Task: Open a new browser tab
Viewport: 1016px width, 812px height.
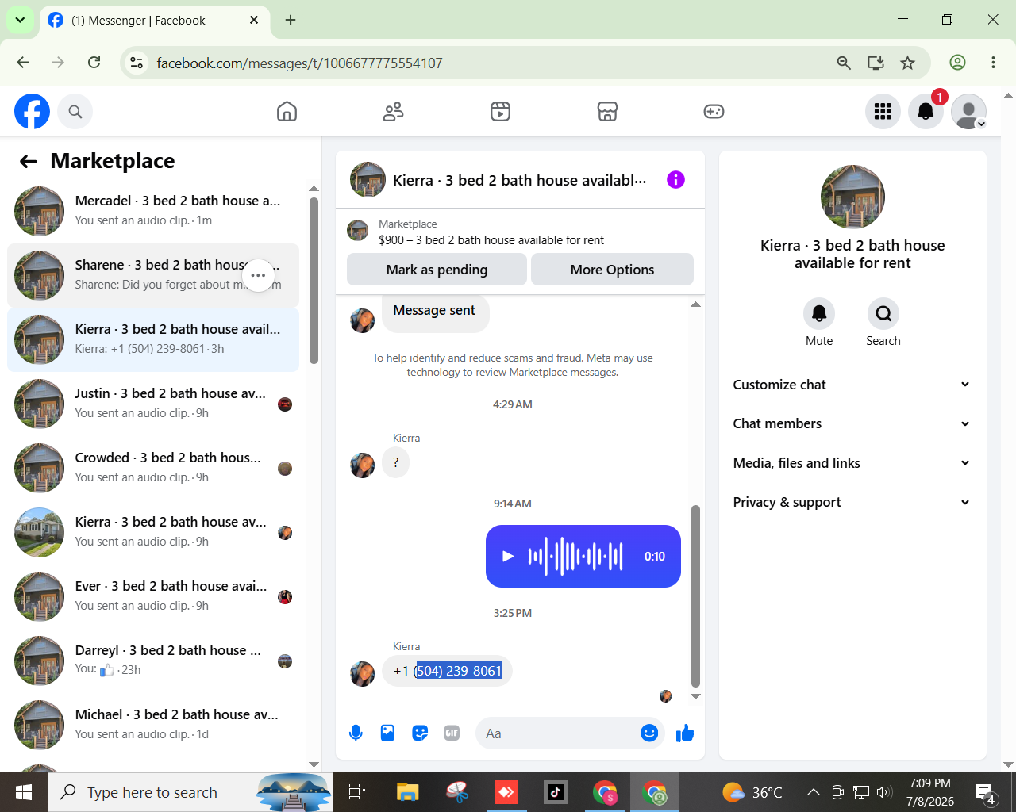Action: 291,20
